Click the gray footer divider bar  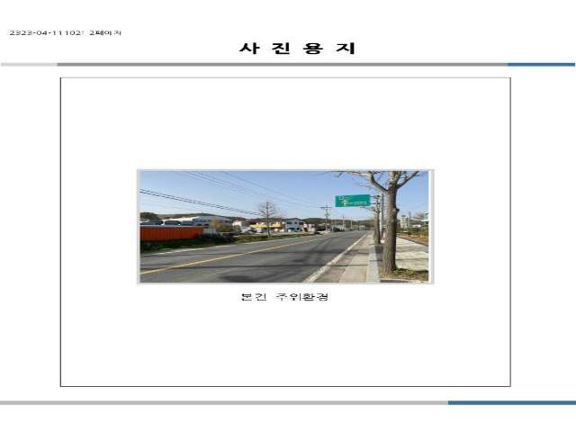coord(225,402)
